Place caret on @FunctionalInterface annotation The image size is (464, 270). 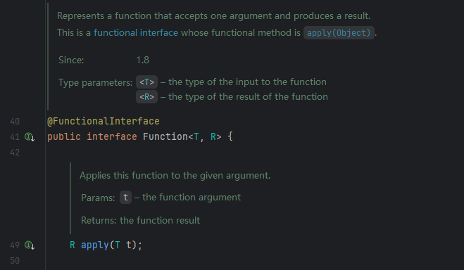[x=104, y=121]
